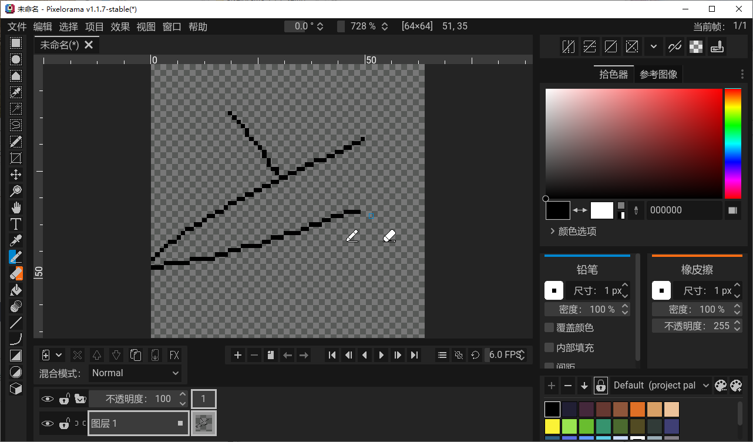Open the 视图 menu
This screenshot has height=442, width=753.
tap(146, 26)
